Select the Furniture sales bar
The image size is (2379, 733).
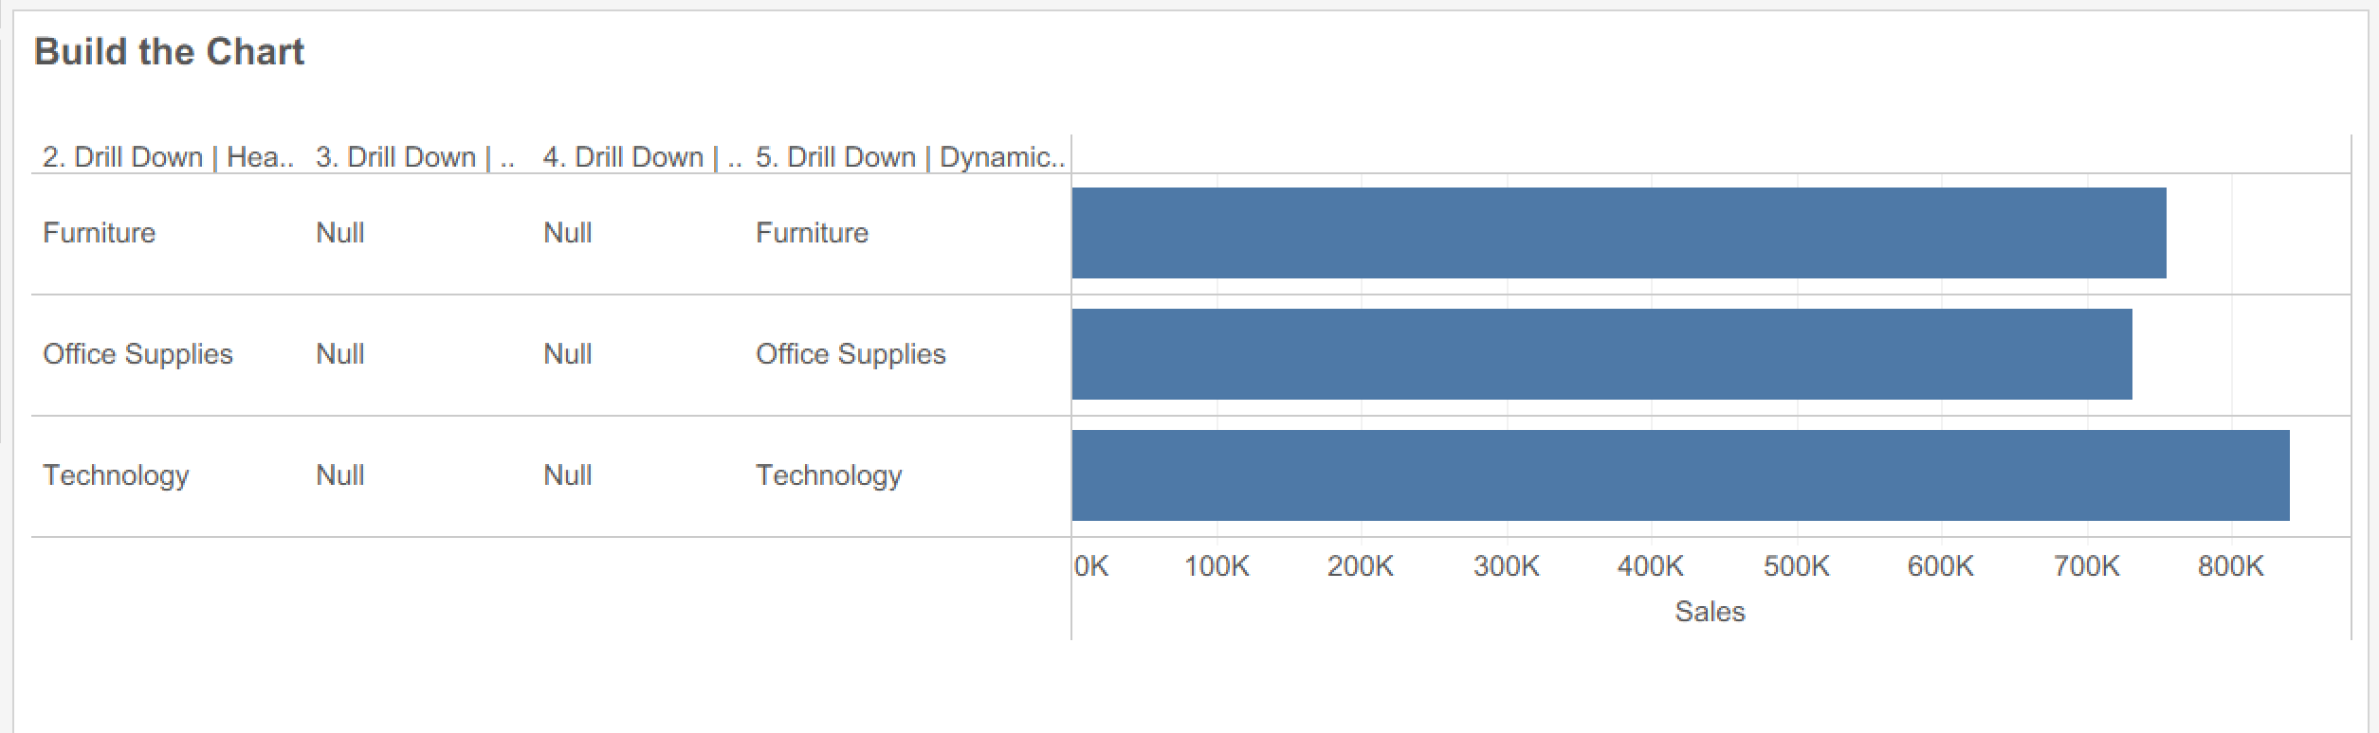point(1619,233)
